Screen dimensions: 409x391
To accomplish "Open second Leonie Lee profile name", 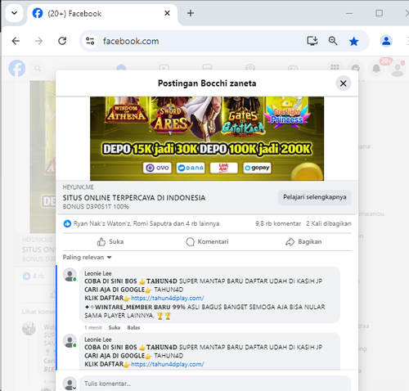I will tap(98, 339).
